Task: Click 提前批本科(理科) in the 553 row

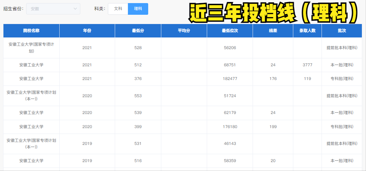Action: click(x=342, y=95)
